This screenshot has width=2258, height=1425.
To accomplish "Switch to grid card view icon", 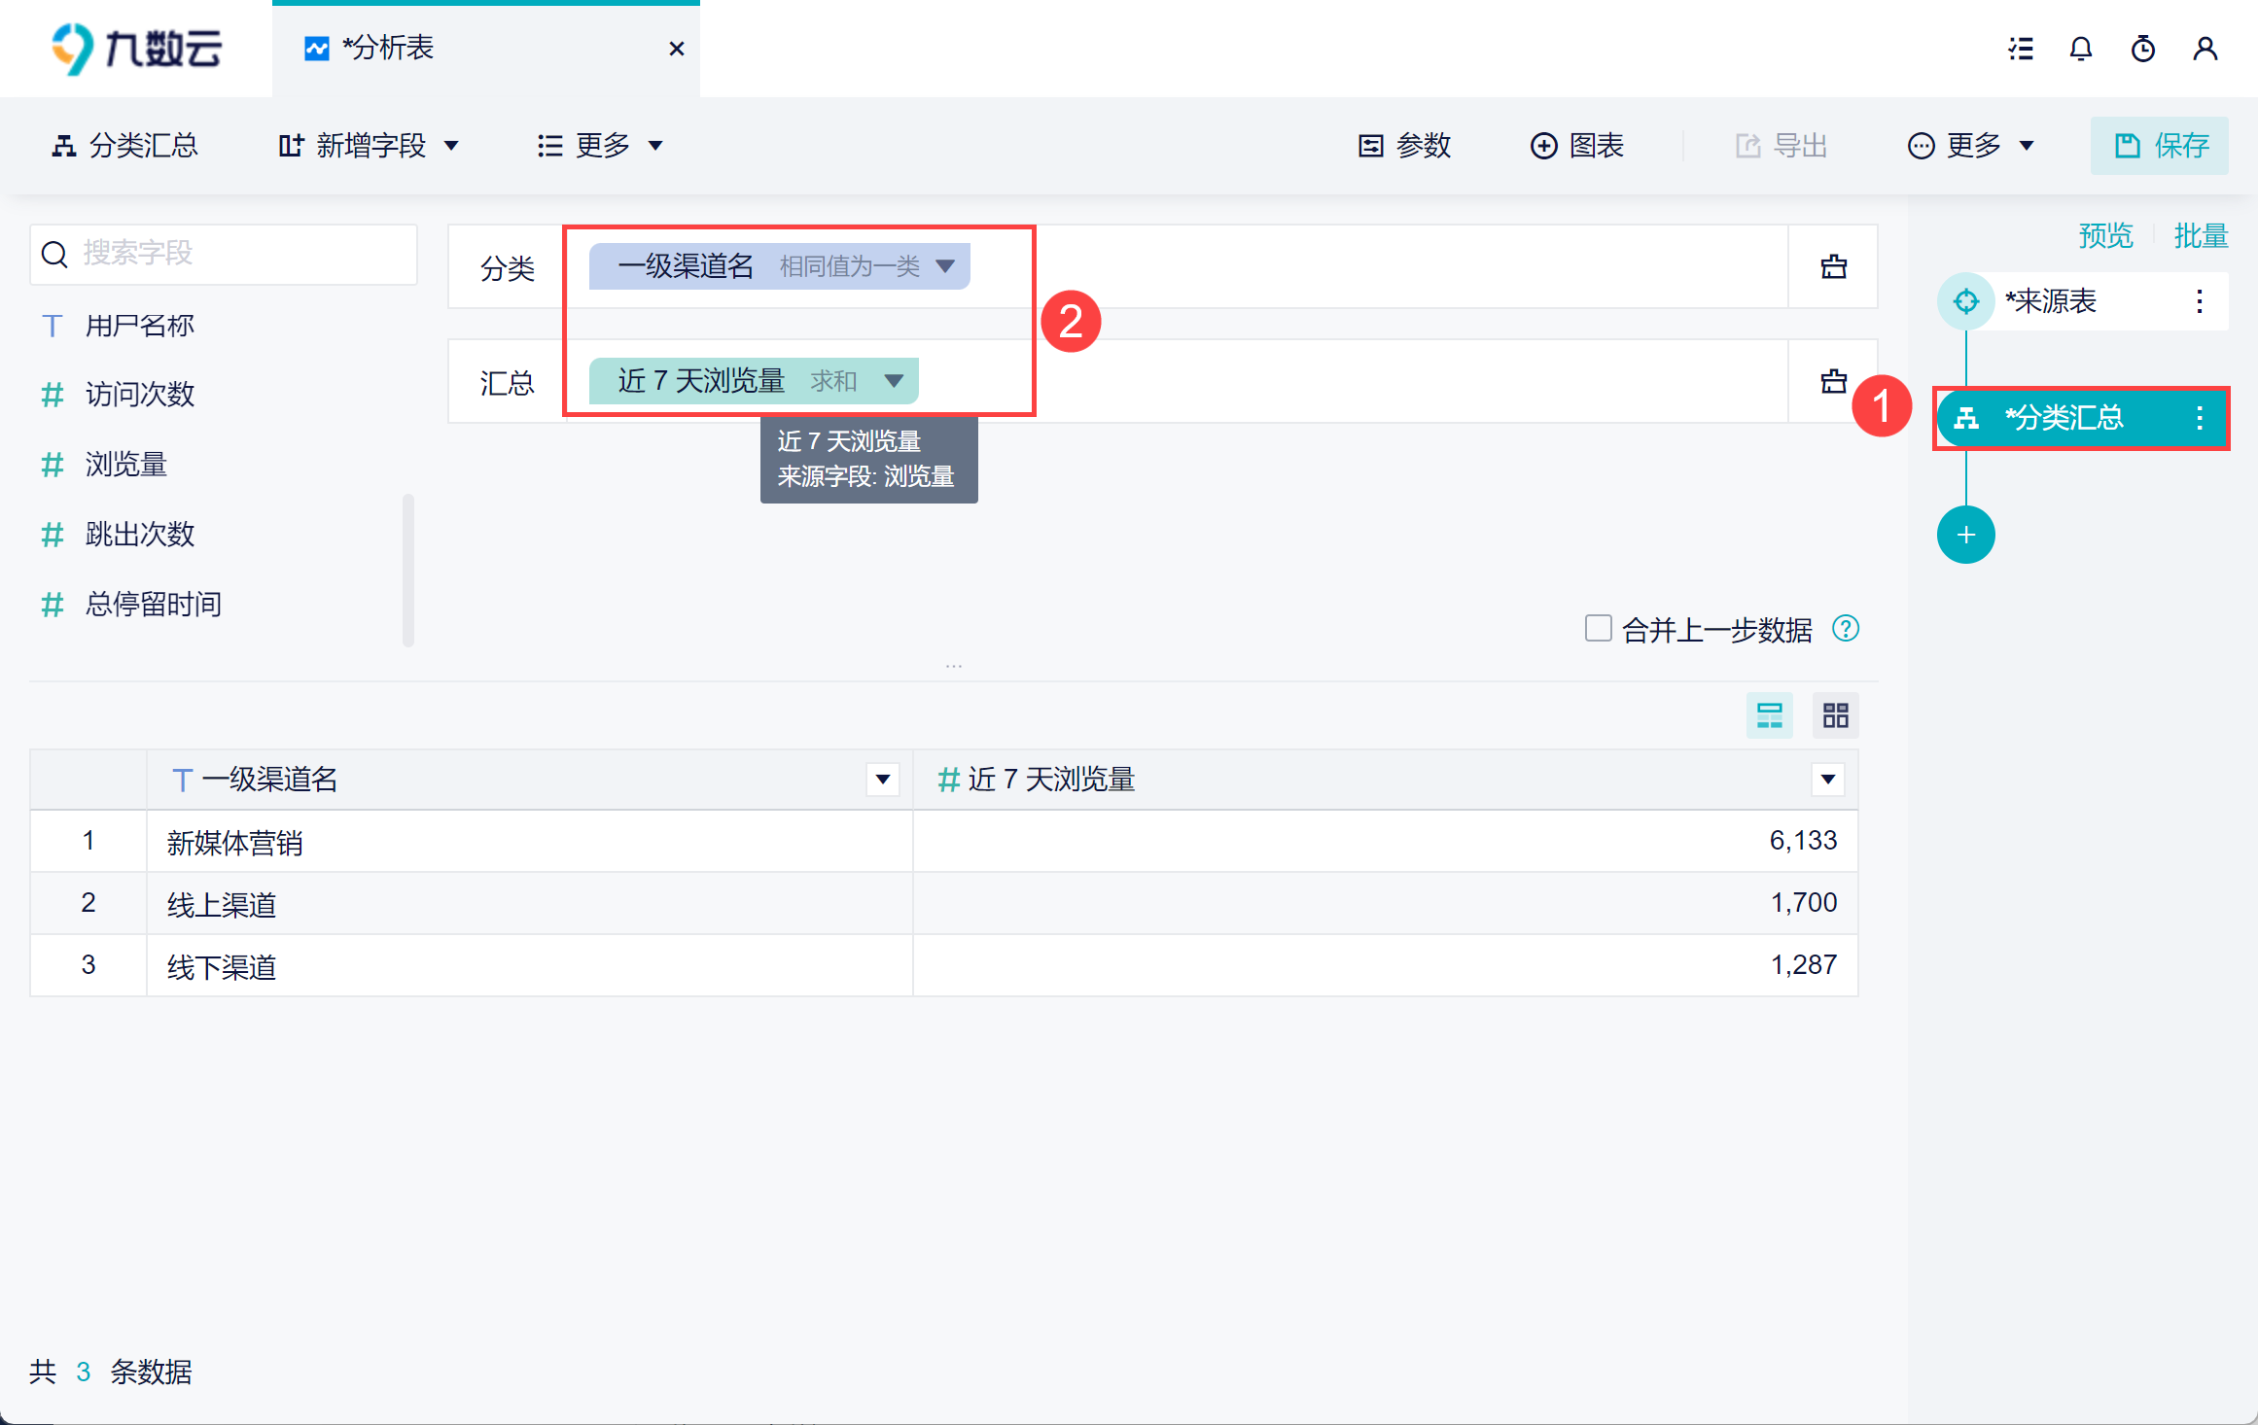I will (1835, 716).
